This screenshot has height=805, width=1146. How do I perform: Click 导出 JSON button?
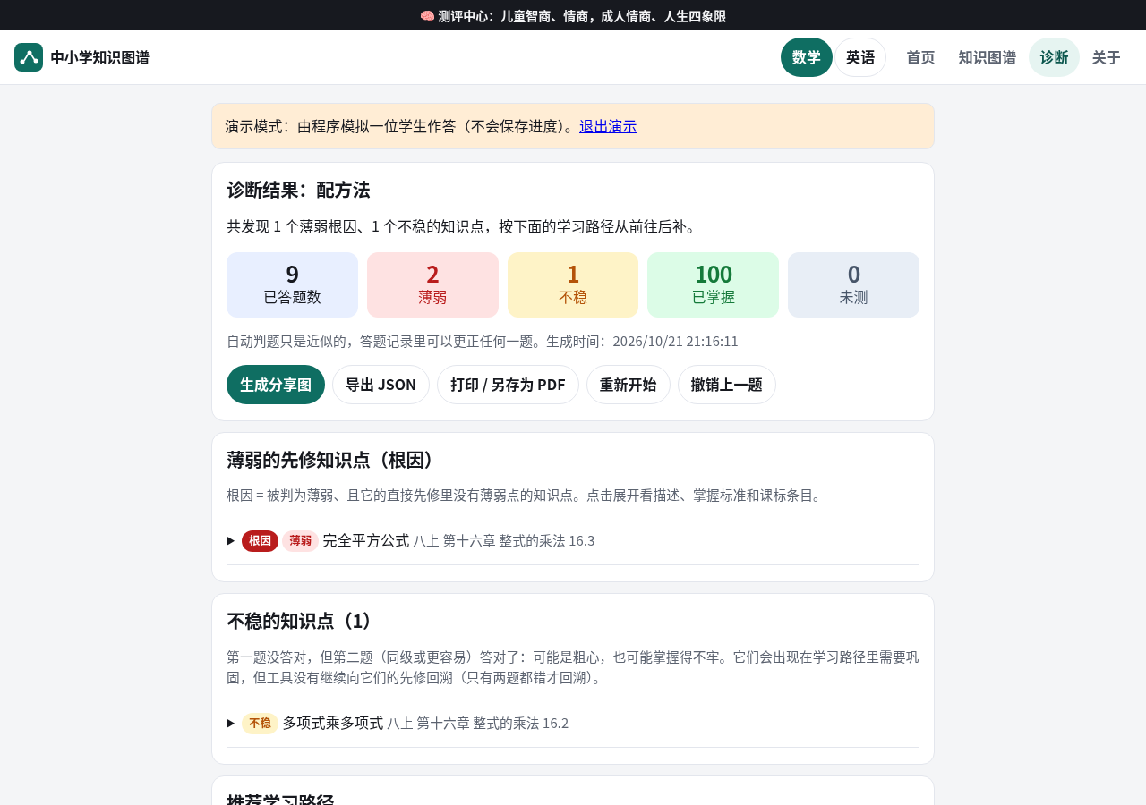point(381,385)
